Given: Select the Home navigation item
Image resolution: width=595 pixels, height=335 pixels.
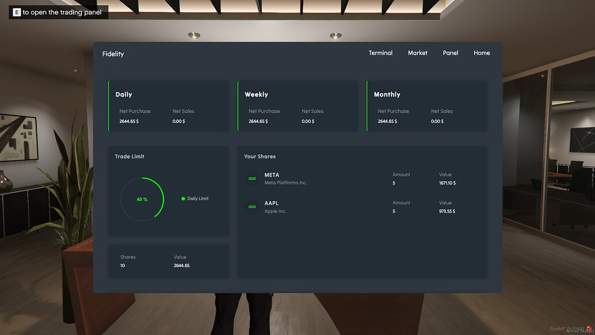Looking at the screenshot, I should 482,52.
